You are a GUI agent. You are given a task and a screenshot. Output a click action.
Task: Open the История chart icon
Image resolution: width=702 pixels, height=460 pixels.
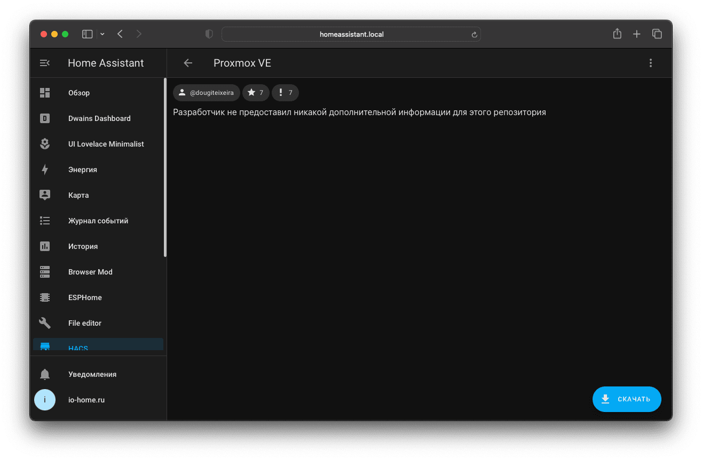45,246
